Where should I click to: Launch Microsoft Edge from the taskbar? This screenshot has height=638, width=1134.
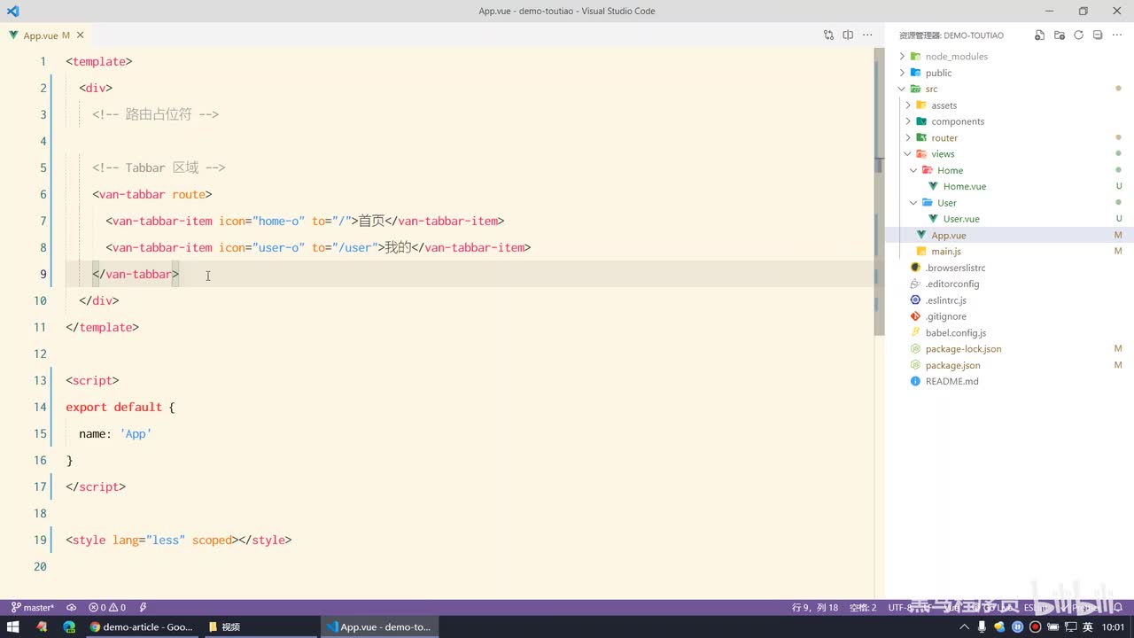[x=69, y=626]
